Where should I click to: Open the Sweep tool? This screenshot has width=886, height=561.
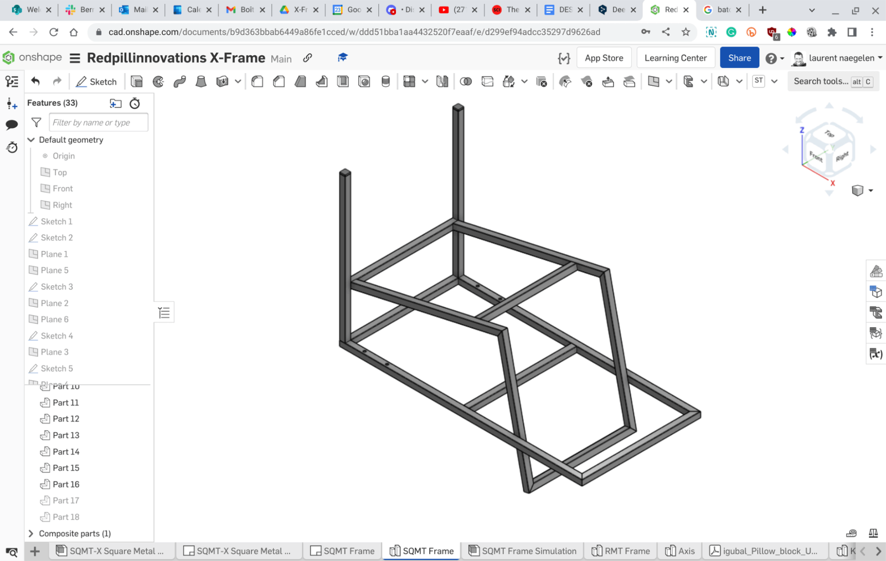coord(179,81)
